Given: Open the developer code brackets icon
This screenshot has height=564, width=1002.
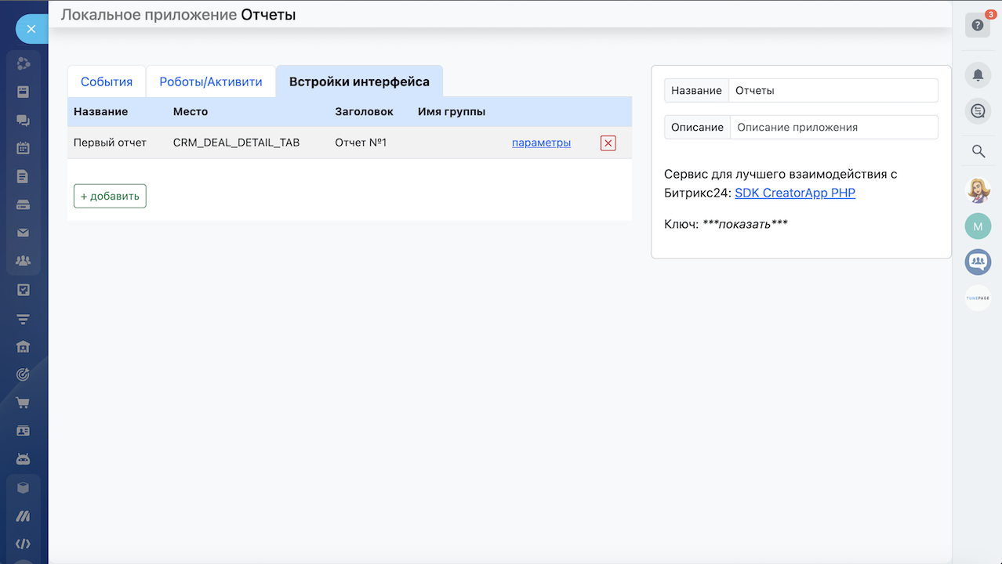Looking at the screenshot, I should [x=24, y=544].
